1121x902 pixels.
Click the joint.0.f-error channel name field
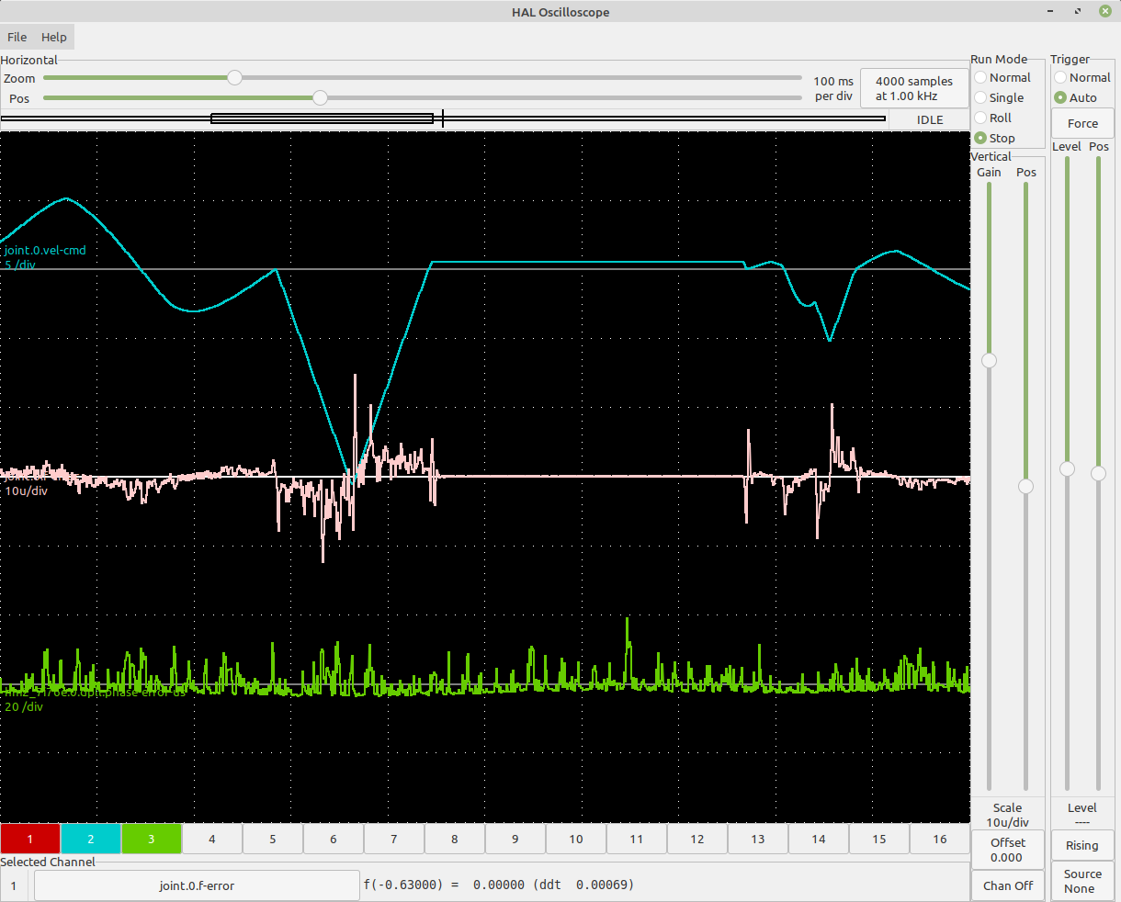(196, 885)
